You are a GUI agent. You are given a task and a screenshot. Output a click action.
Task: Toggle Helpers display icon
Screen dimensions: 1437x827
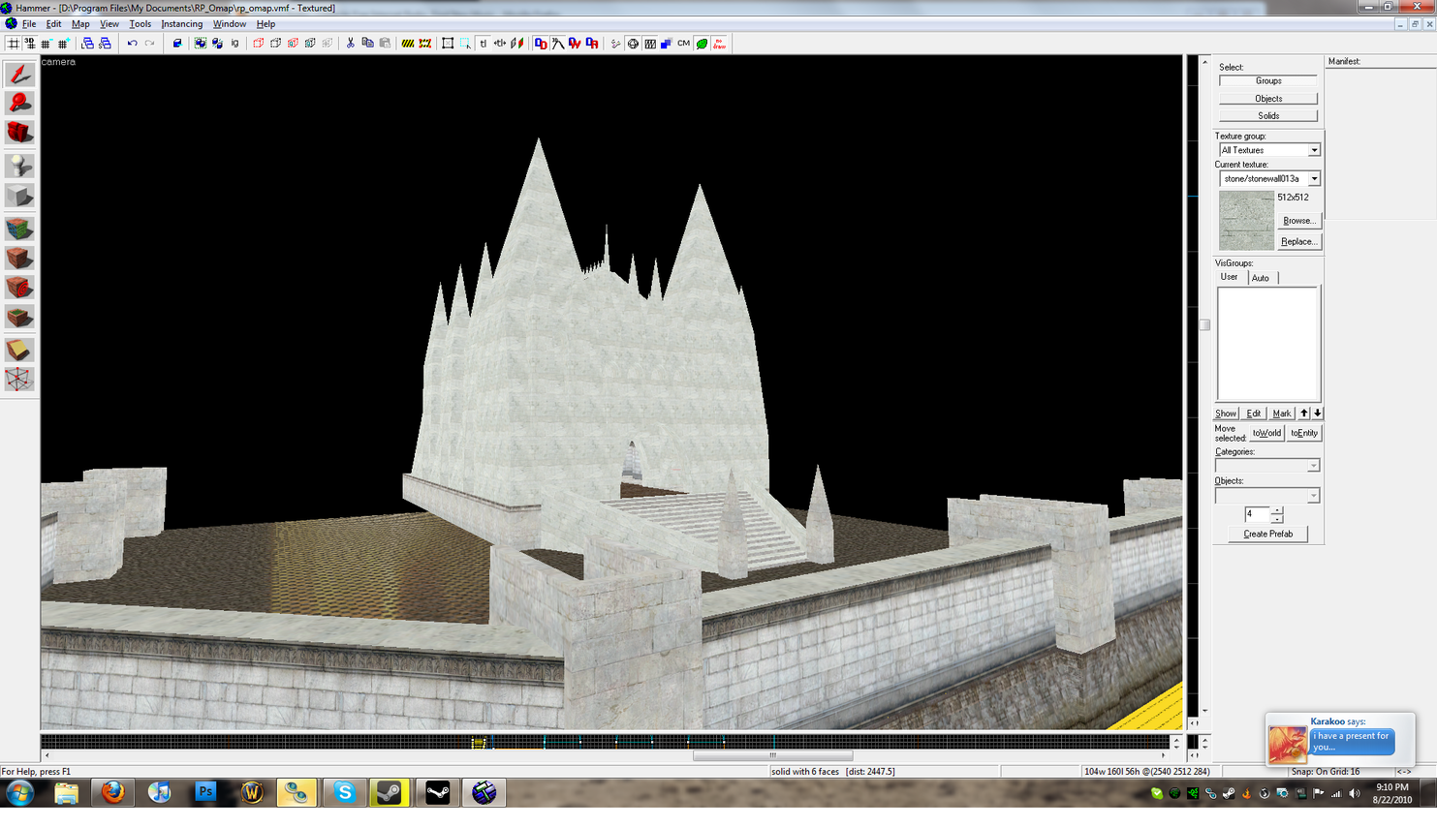click(633, 44)
